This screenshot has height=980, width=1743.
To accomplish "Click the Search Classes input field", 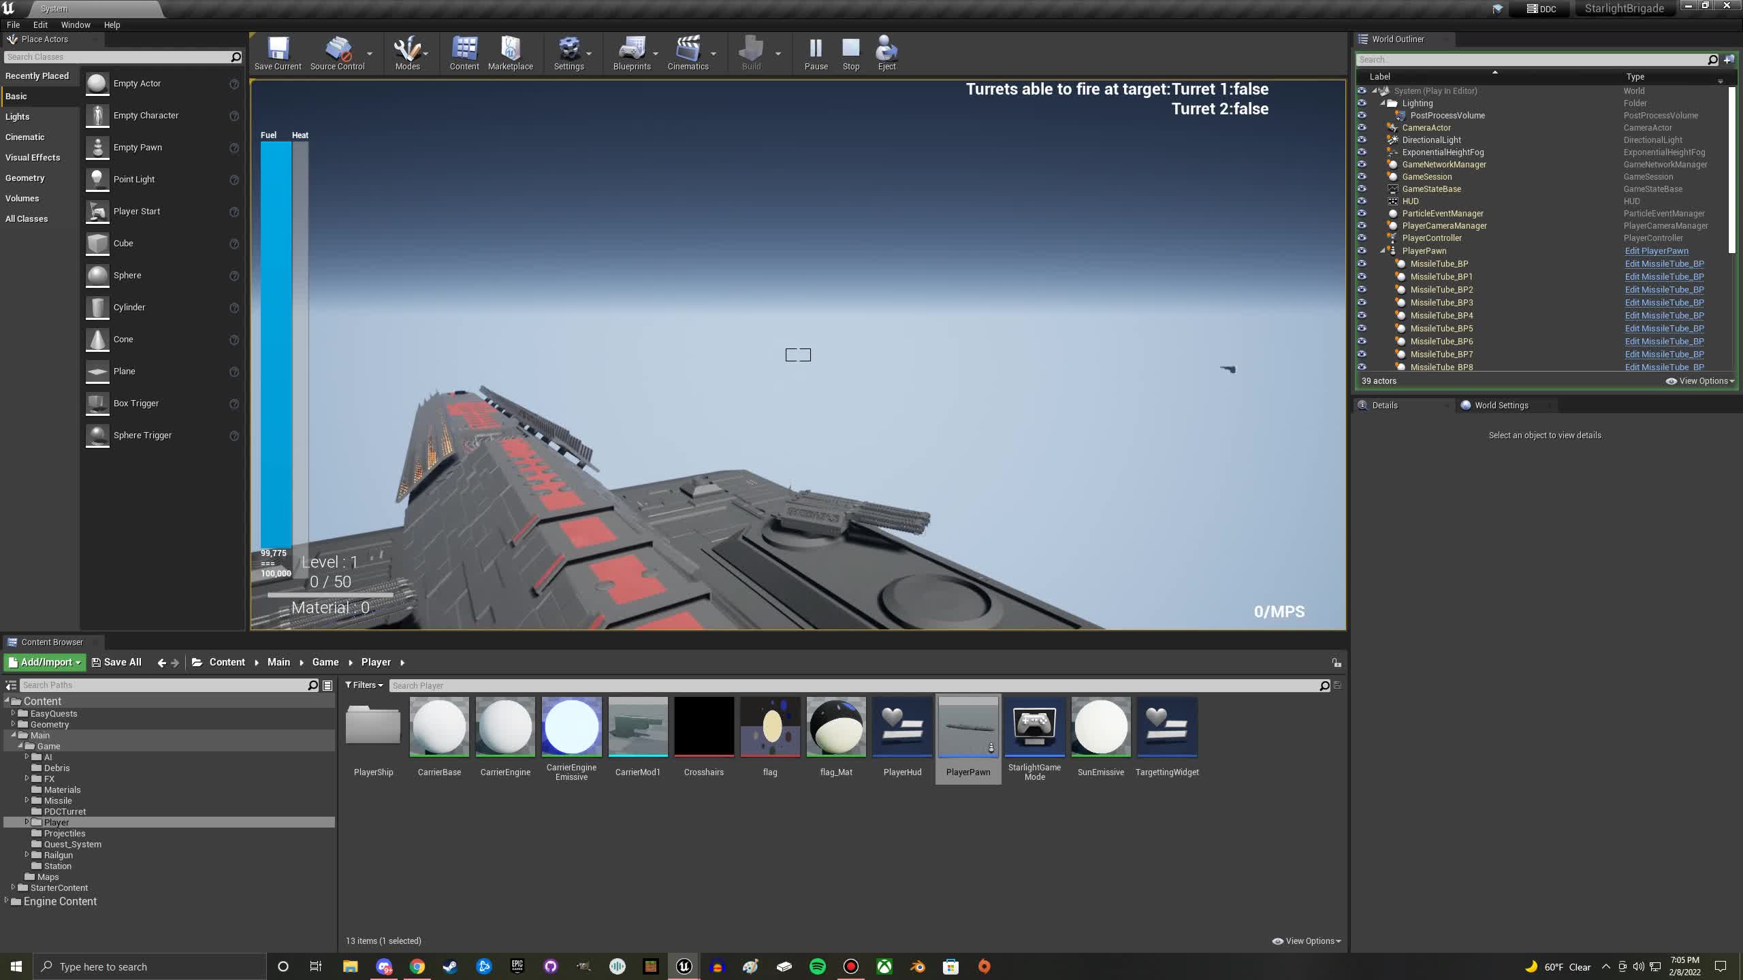I will pos(116,57).
